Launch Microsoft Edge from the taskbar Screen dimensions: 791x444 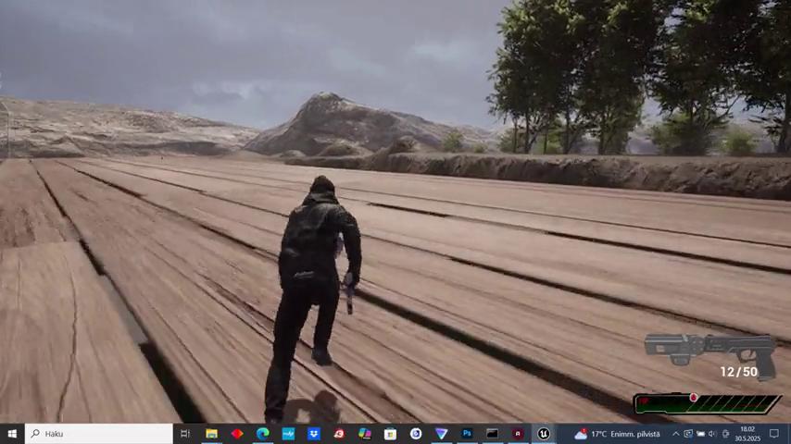263,433
